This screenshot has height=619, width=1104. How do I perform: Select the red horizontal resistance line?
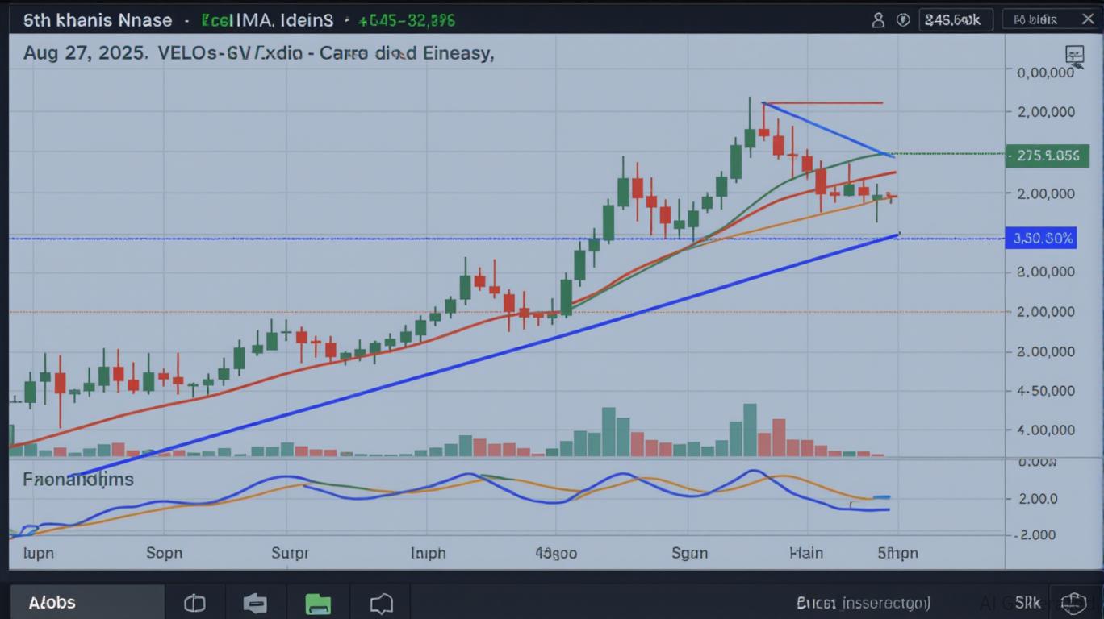(823, 103)
